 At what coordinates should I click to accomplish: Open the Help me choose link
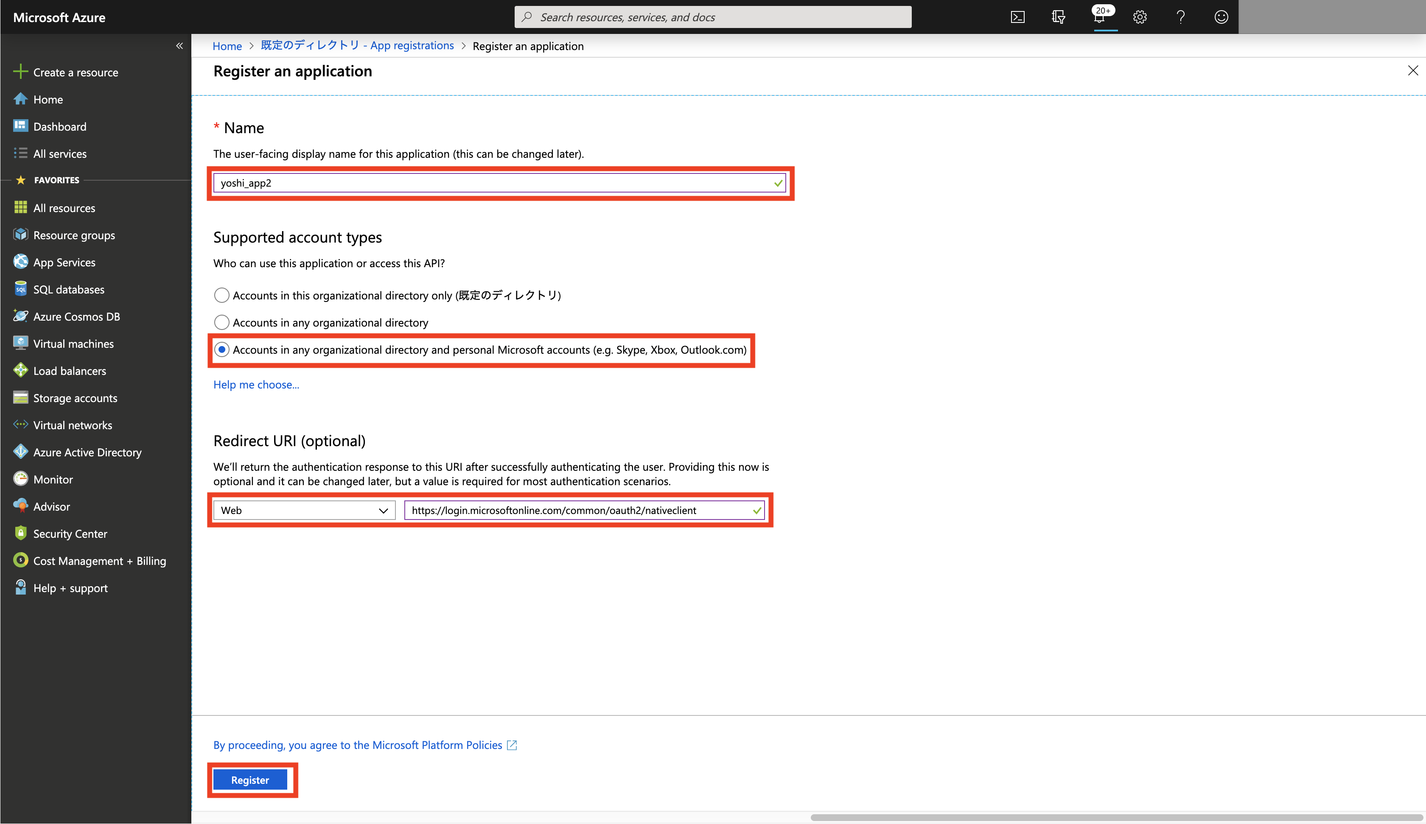click(256, 385)
